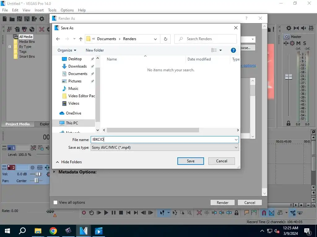Open the address path dropdown arrow
Screen dimensions: 317x237
[155, 39]
